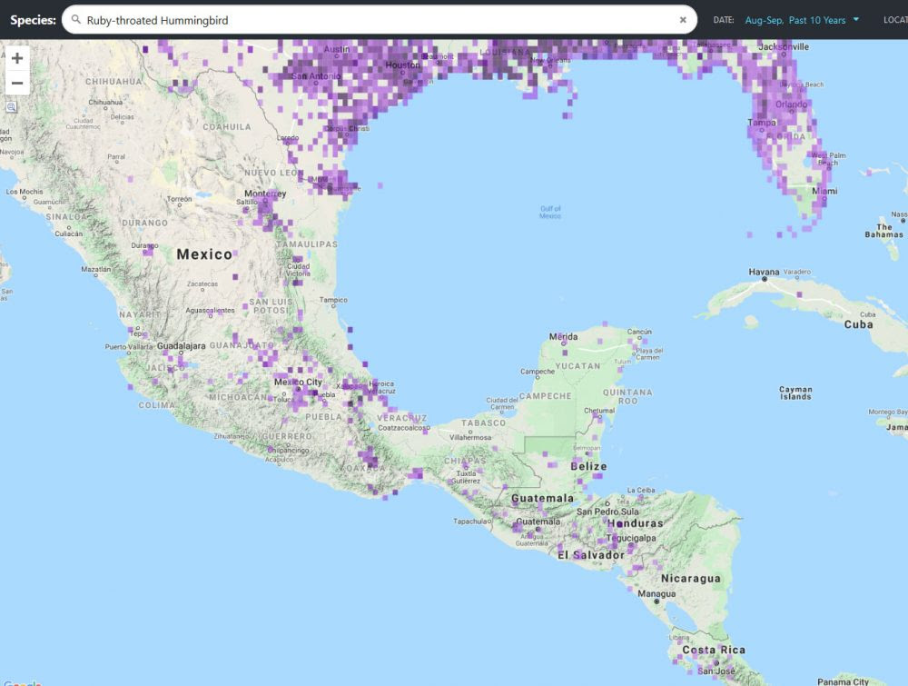Click the San Antonio city label
The width and height of the screenshot is (908, 686).
tap(316, 76)
